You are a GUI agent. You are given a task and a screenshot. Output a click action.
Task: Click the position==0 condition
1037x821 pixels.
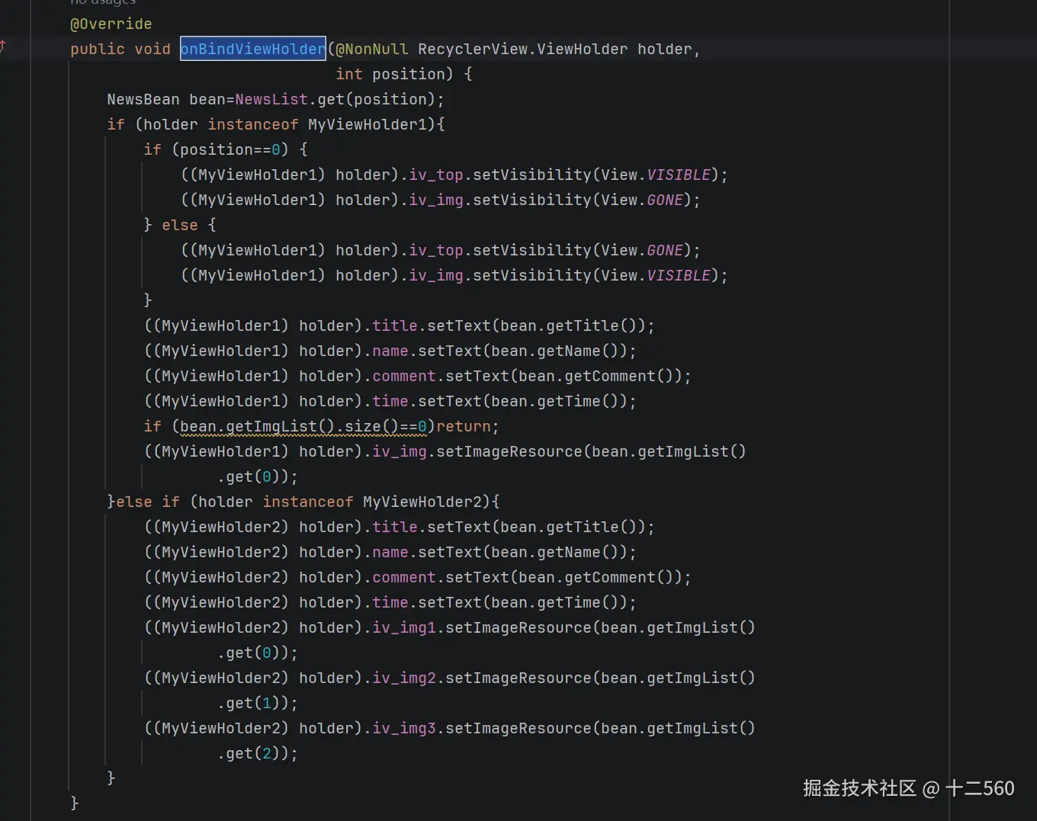(x=230, y=149)
